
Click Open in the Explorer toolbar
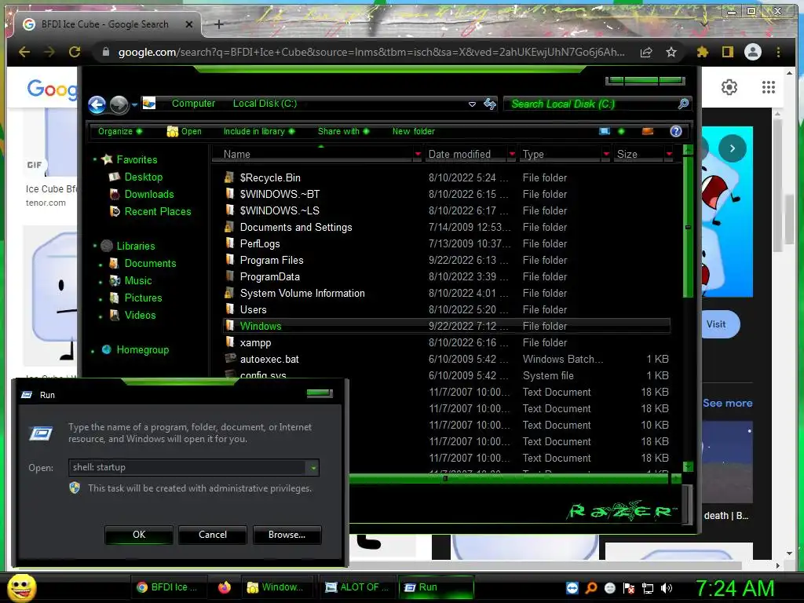pyautogui.click(x=184, y=131)
